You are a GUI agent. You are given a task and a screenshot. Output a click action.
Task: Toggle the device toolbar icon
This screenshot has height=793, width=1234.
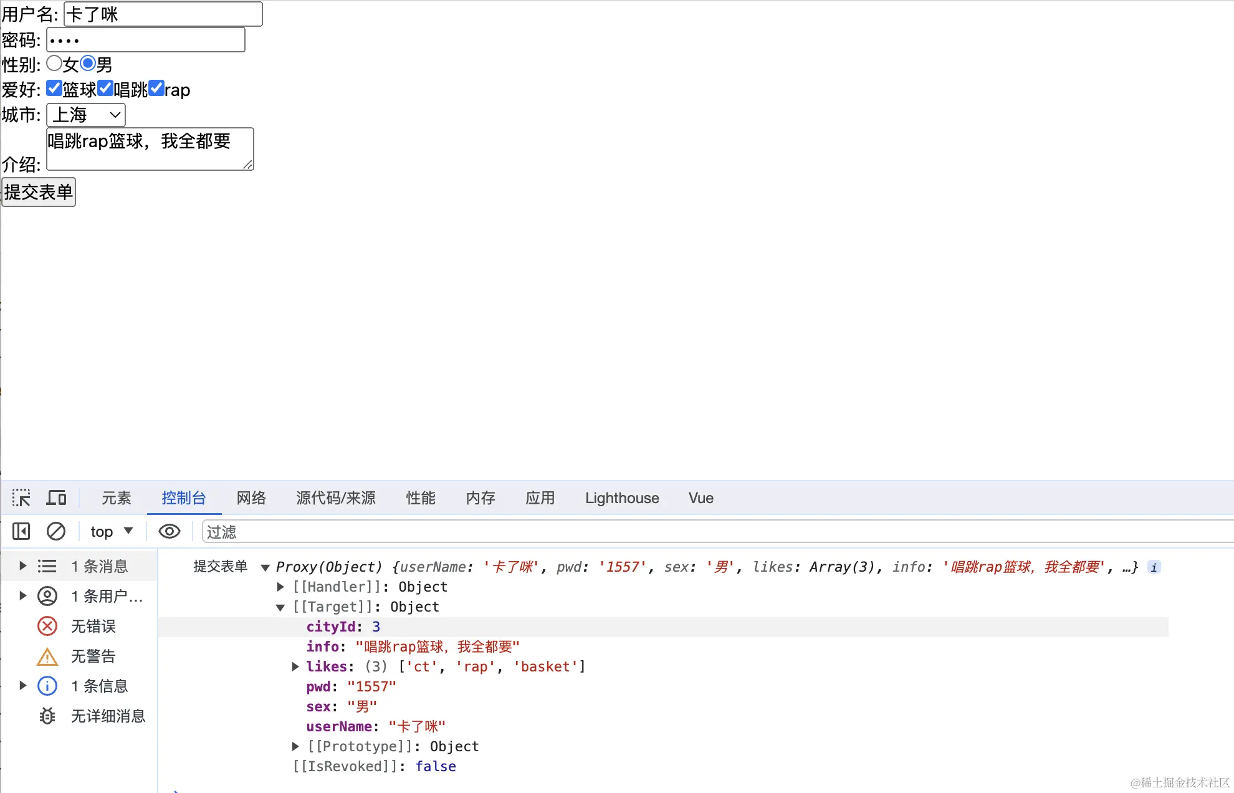[x=56, y=497]
